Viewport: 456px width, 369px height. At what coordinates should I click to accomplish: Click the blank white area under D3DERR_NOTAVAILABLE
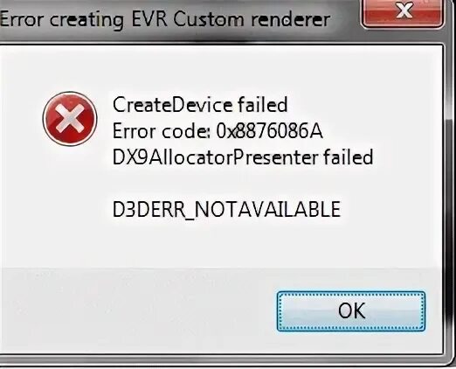(x=226, y=243)
